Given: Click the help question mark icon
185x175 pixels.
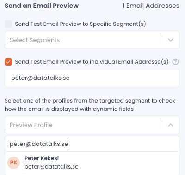Looking at the screenshot, I should 175,62.
